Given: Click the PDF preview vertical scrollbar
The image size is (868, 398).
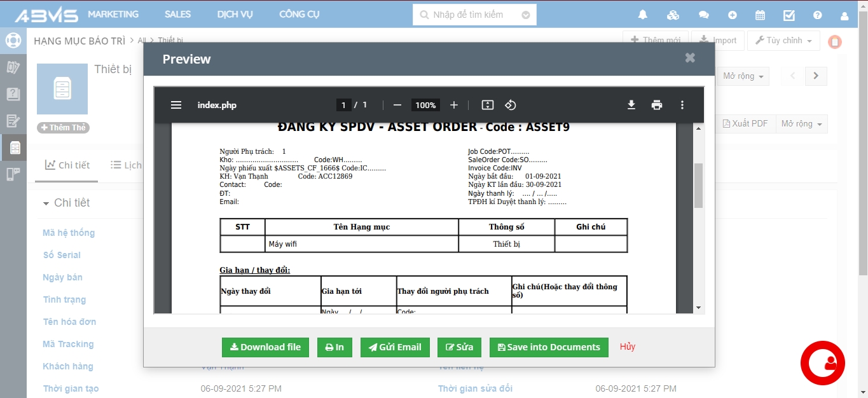Looking at the screenshot, I should pyautogui.click(x=698, y=186).
